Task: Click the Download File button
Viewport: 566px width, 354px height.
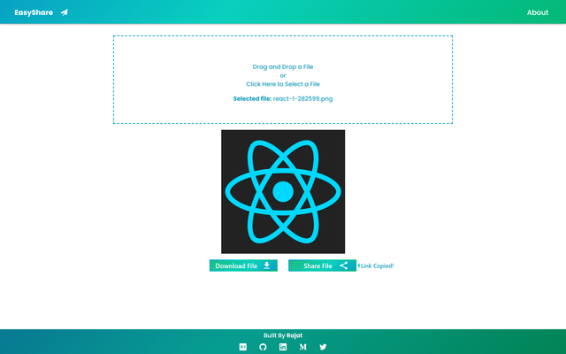Action: coord(243,265)
